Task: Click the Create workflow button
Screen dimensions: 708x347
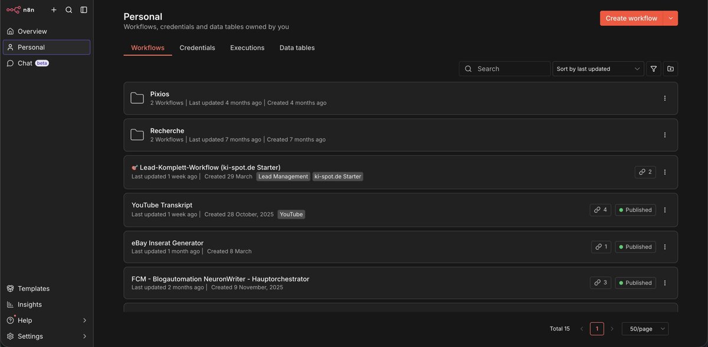Action: (x=631, y=18)
